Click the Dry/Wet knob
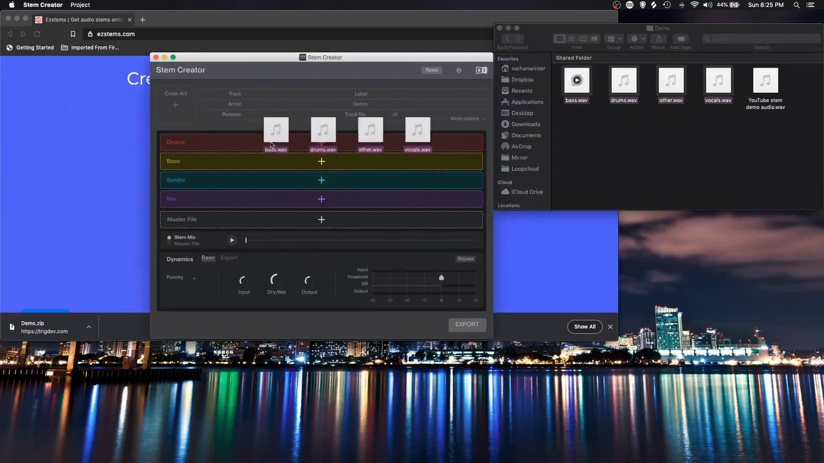The width and height of the screenshot is (824, 463). point(276,280)
